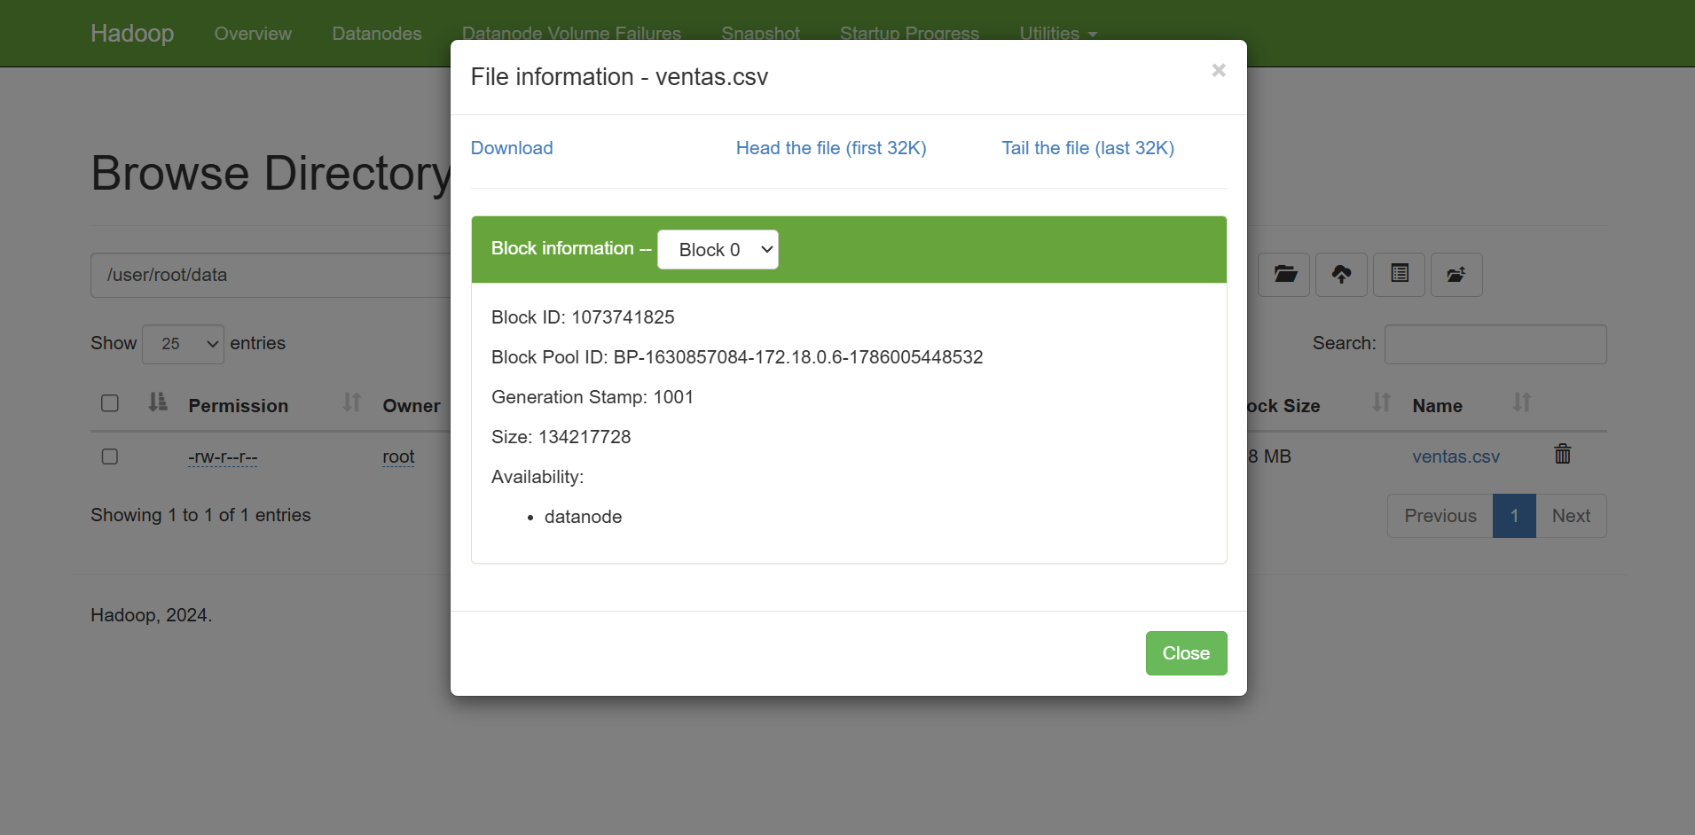The height and width of the screenshot is (835, 1695).
Task: Open the Show 25 entries dropdown
Action: click(x=183, y=344)
